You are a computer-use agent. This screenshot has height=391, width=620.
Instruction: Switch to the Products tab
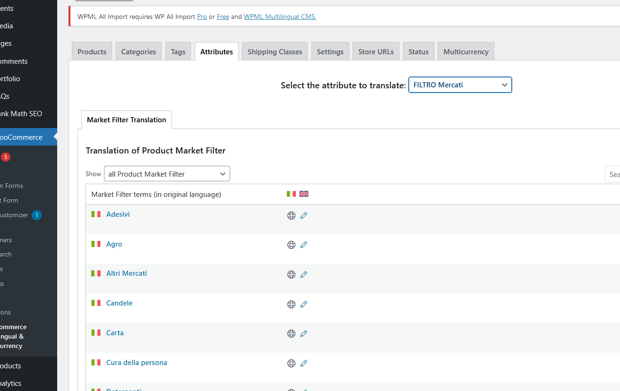(92, 51)
